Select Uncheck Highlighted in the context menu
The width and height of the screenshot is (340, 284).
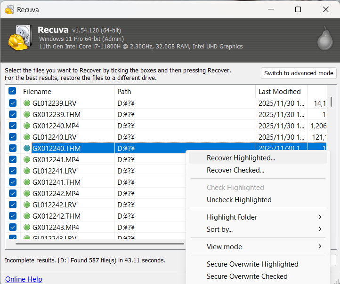[x=239, y=200]
